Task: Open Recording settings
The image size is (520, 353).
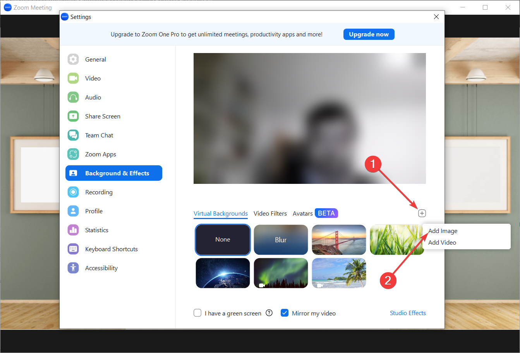Action: pyautogui.click(x=114, y=192)
